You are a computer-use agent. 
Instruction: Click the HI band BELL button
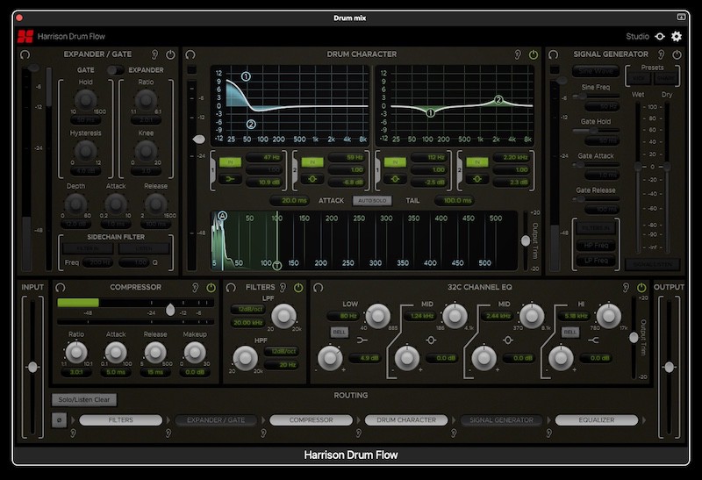click(x=570, y=333)
